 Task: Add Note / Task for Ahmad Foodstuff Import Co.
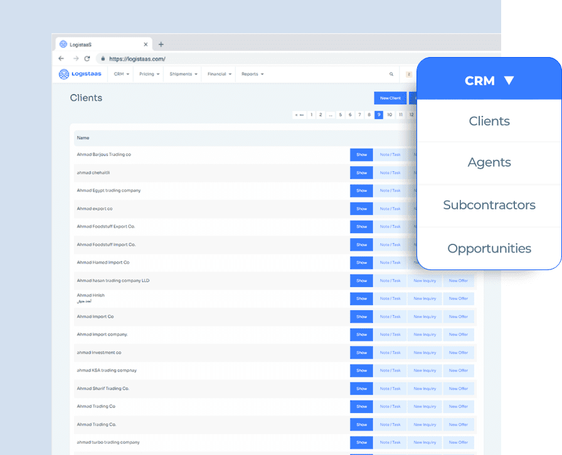pos(390,244)
